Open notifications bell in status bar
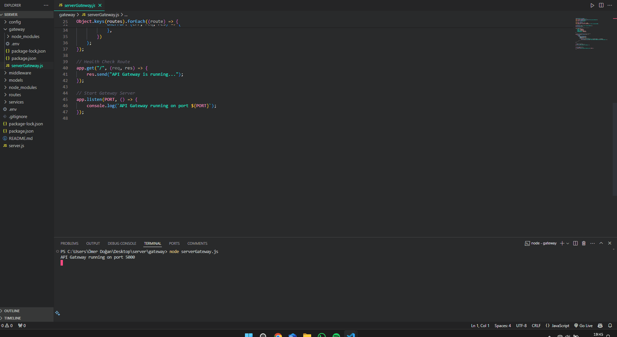Image resolution: width=617 pixels, height=337 pixels. 610,326
